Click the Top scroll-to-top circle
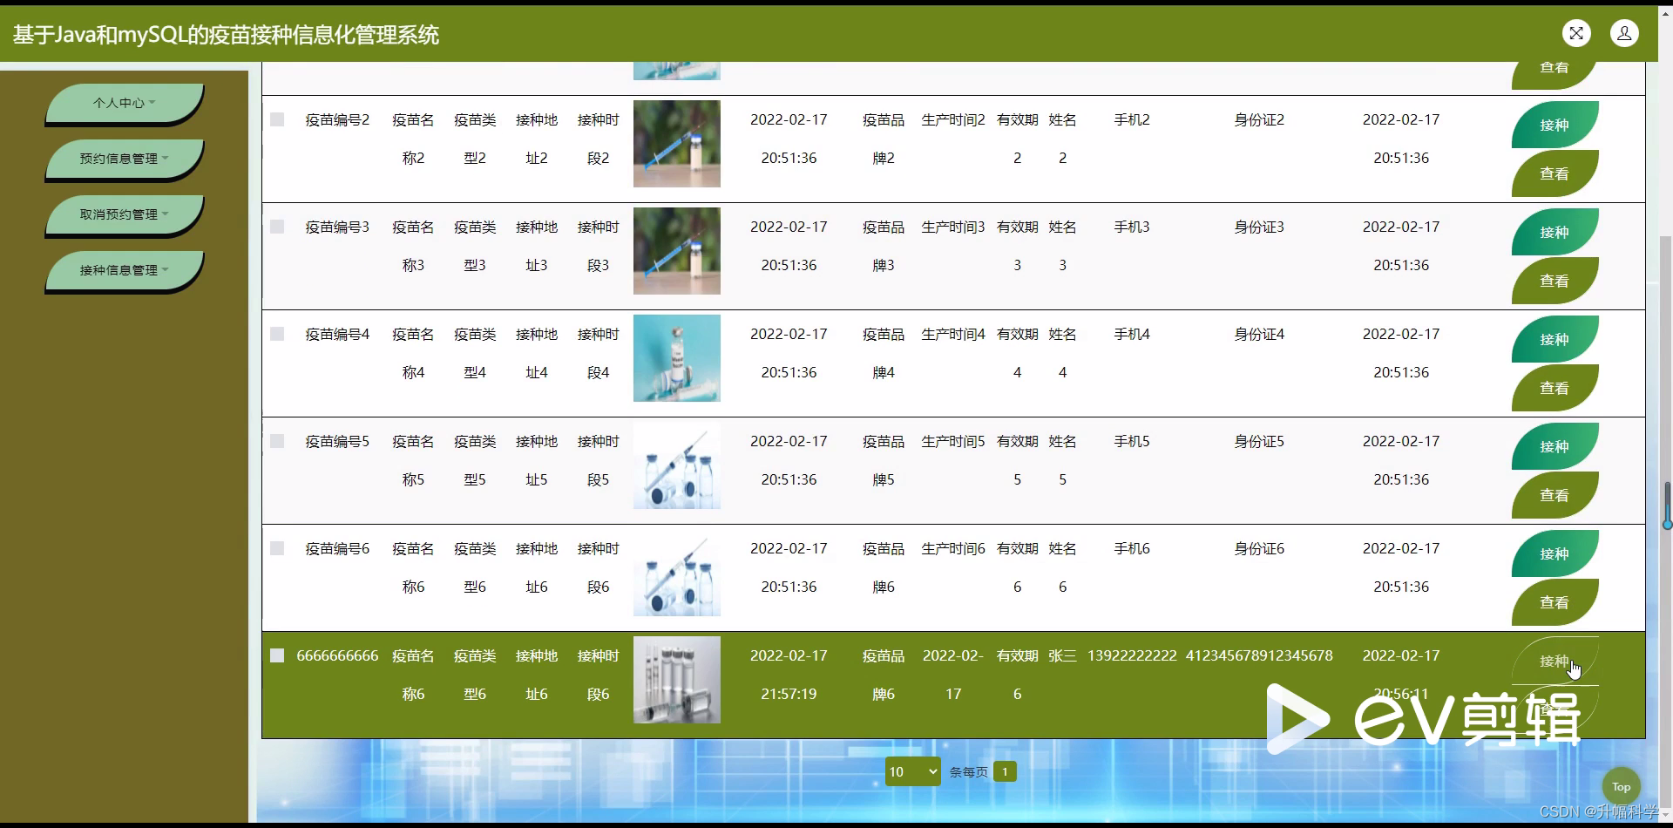 coord(1621,786)
